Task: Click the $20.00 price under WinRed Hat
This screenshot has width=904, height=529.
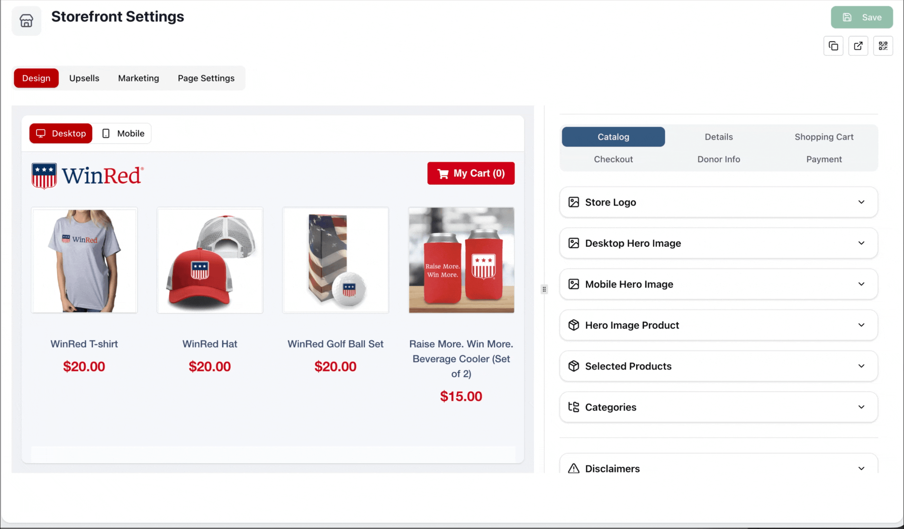Action: pos(210,367)
